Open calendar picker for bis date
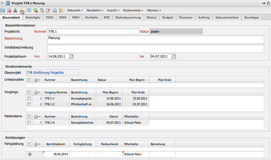This screenshot has width=271, height=160. tap(174, 56)
